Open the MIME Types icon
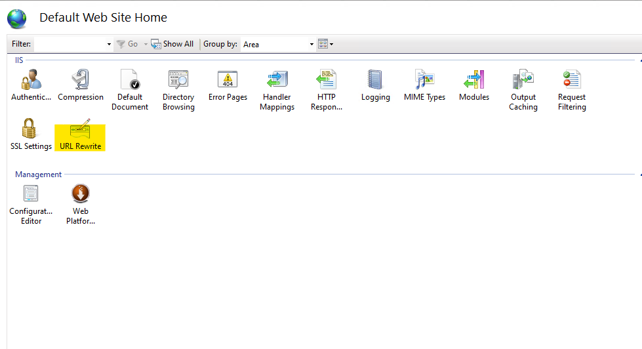Viewport: 642px width, 349px height. 424,79
